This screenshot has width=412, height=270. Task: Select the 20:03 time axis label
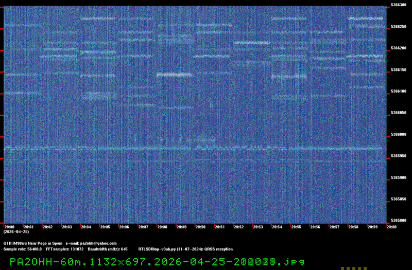(67, 227)
